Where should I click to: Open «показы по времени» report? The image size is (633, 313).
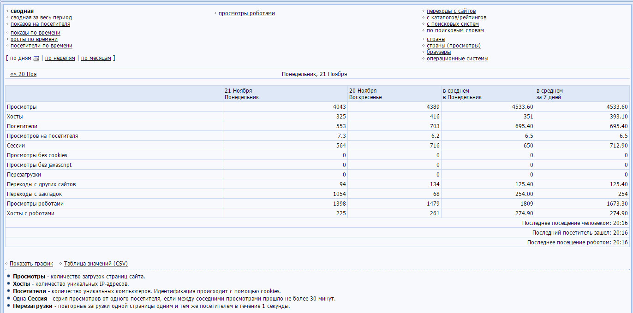click(x=35, y=33)
